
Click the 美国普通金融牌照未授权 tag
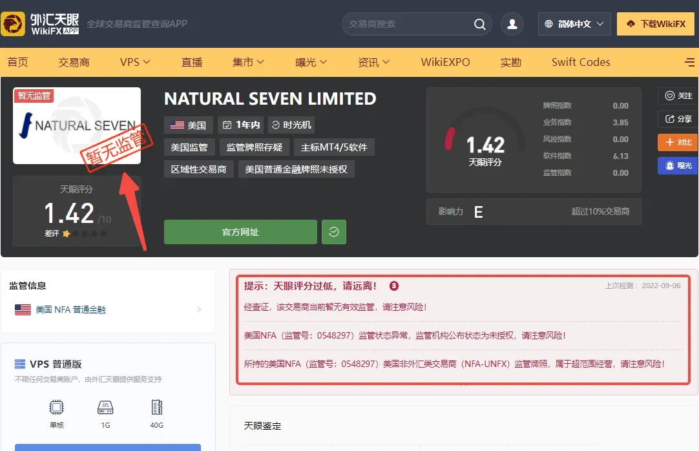point(297,169)
